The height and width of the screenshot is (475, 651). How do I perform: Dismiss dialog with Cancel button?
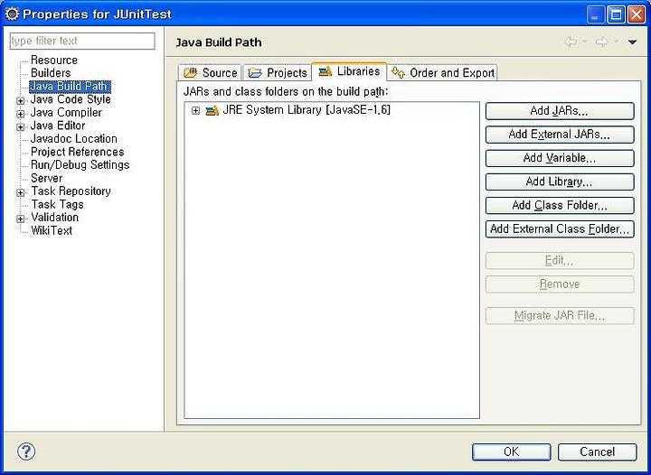(x=597, y=452)
